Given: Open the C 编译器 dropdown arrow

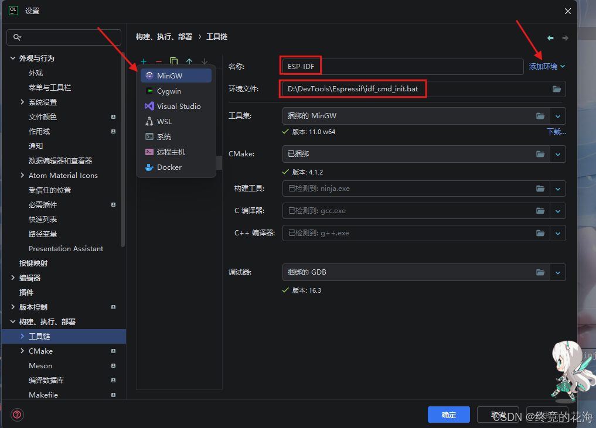Looking at the screenshot, I should (x=557, y=211).
